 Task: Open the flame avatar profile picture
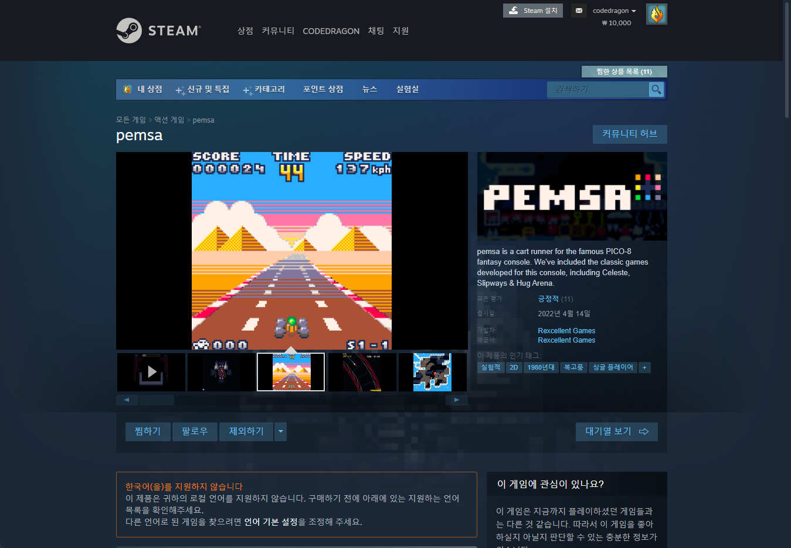point(656,14)
